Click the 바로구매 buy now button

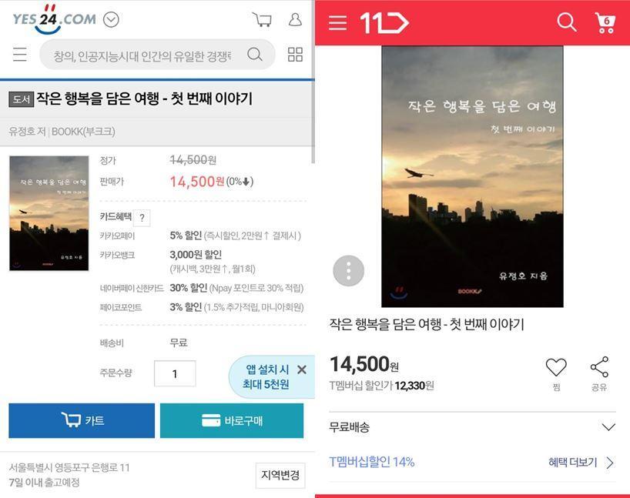pyautogui.click(x=232, y=420)
